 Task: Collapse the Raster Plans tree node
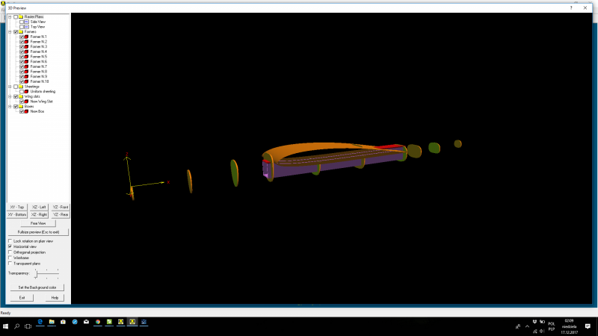coord(10,16)
